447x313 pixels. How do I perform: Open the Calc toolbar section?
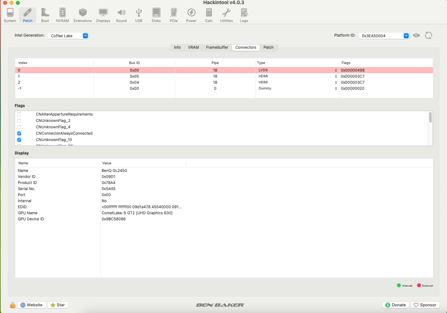pos(209,15)
